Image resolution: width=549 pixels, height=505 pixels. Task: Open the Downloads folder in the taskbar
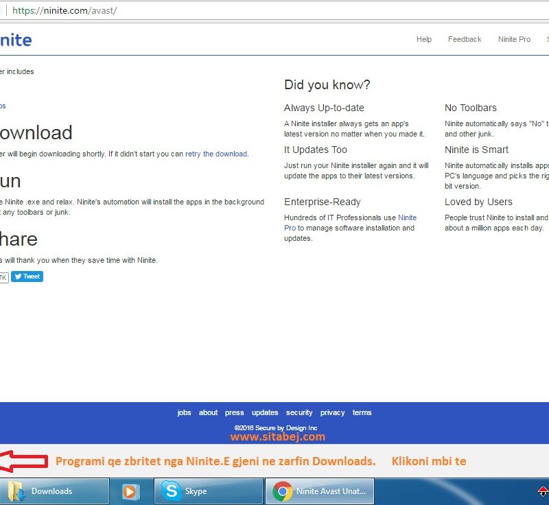(54, 491)
